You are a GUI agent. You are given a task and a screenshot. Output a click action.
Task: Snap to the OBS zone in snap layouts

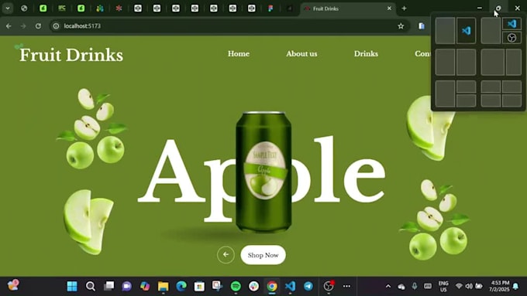[x=511, y=38]
